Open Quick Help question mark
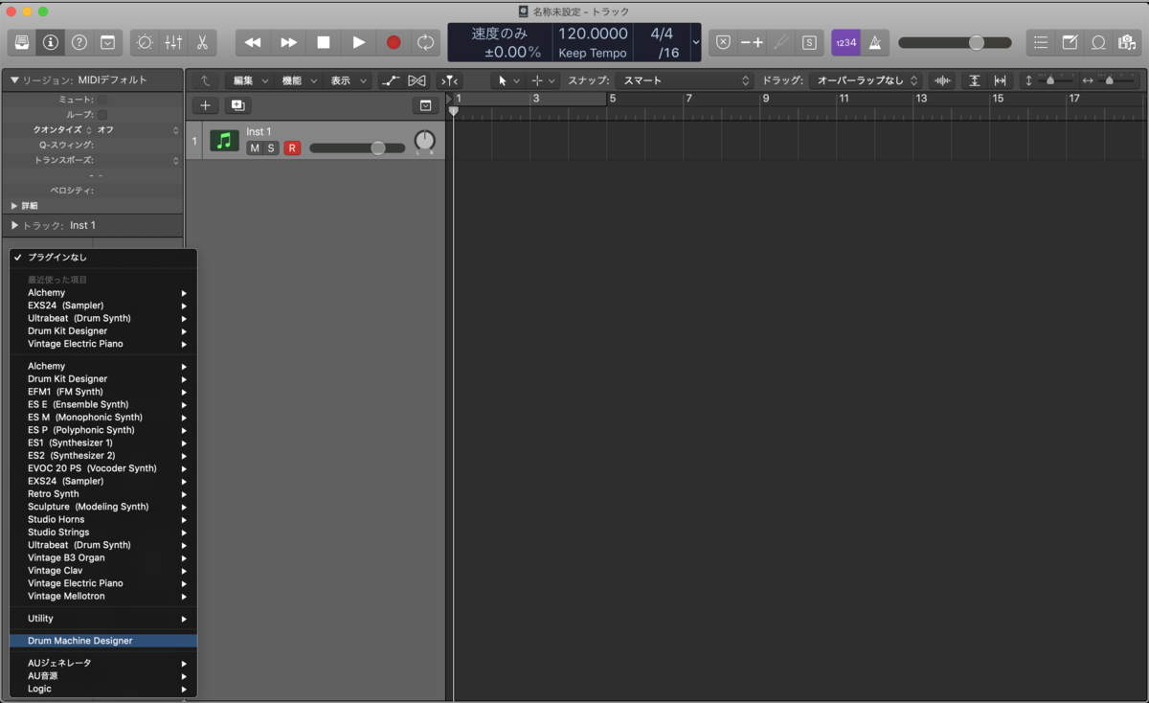This screenshot has width=1149, height=703. pos(79,42)
